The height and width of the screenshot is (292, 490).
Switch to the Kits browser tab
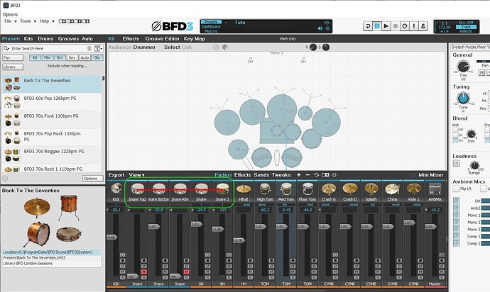tap(28, 39)
